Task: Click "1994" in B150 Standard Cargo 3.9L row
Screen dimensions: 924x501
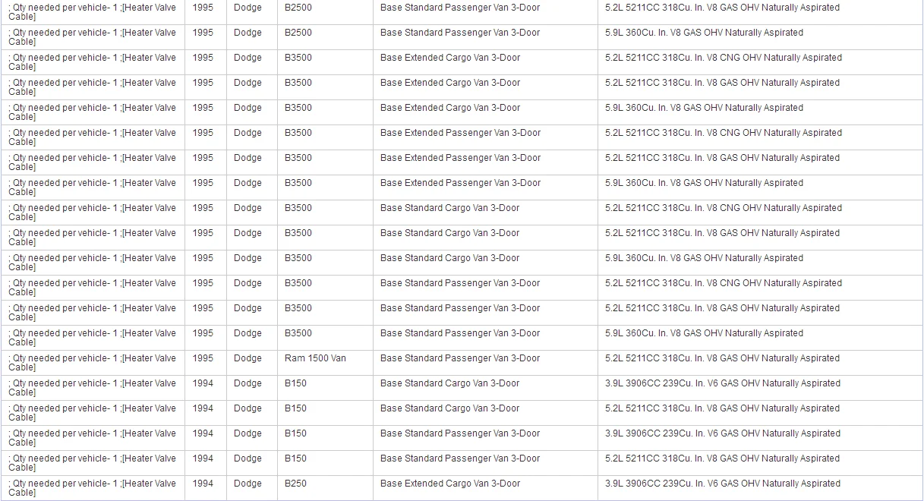Action: [x=203, y=383]
